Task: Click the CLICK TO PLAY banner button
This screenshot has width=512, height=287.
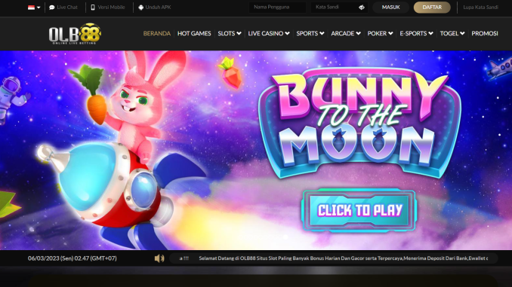Action: 359,210
